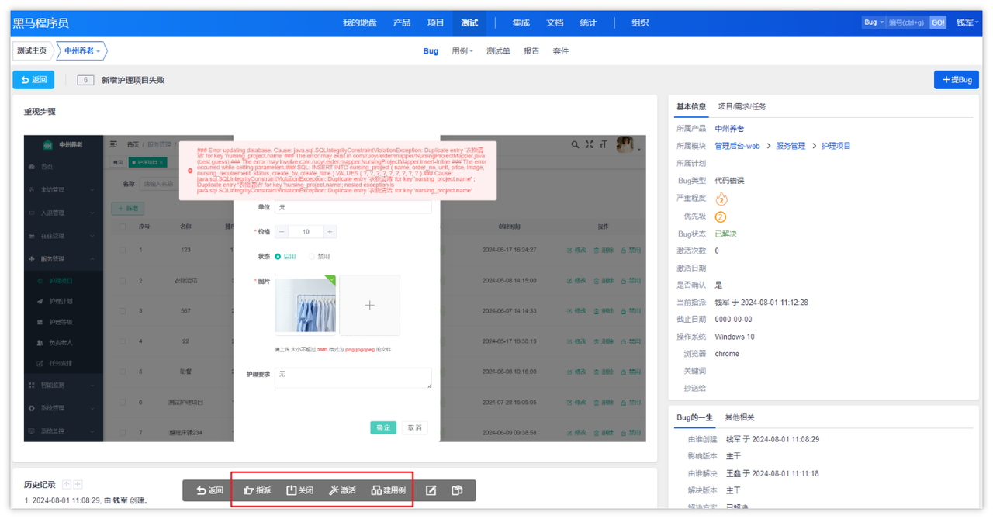
Task: Click the blue 返回 button under the breadcrumb
Action: (33, 80)
